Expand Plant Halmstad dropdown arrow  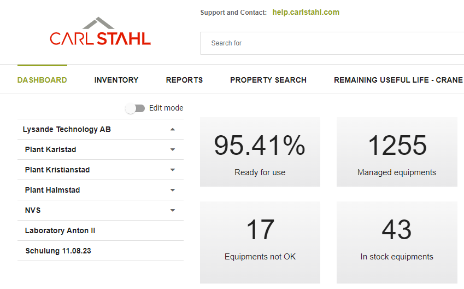pos(173,190)
